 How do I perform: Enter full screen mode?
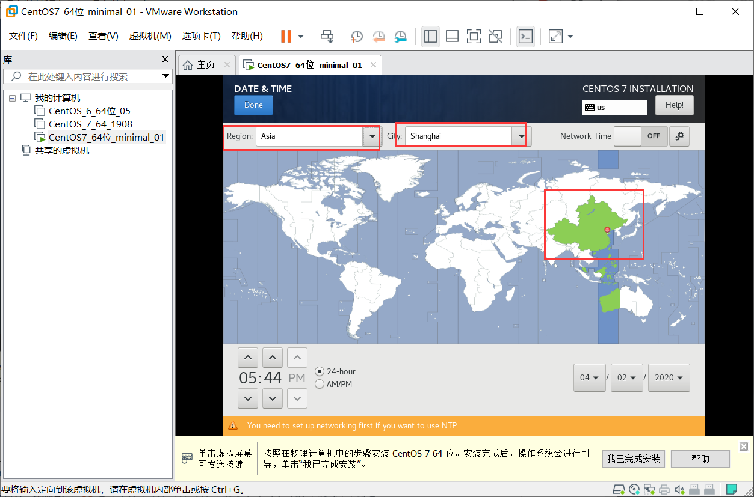[474, 37]
